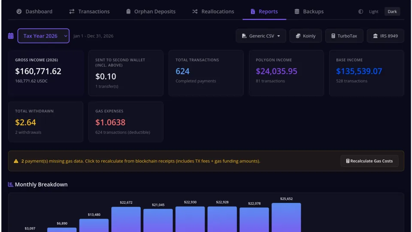This screenshot has width=412, height=232.
Task: Select the Reports tab
Action: tap(264, 12)
